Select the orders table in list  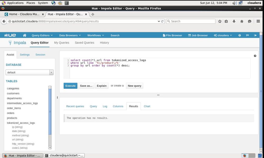[x=11, y=113]
